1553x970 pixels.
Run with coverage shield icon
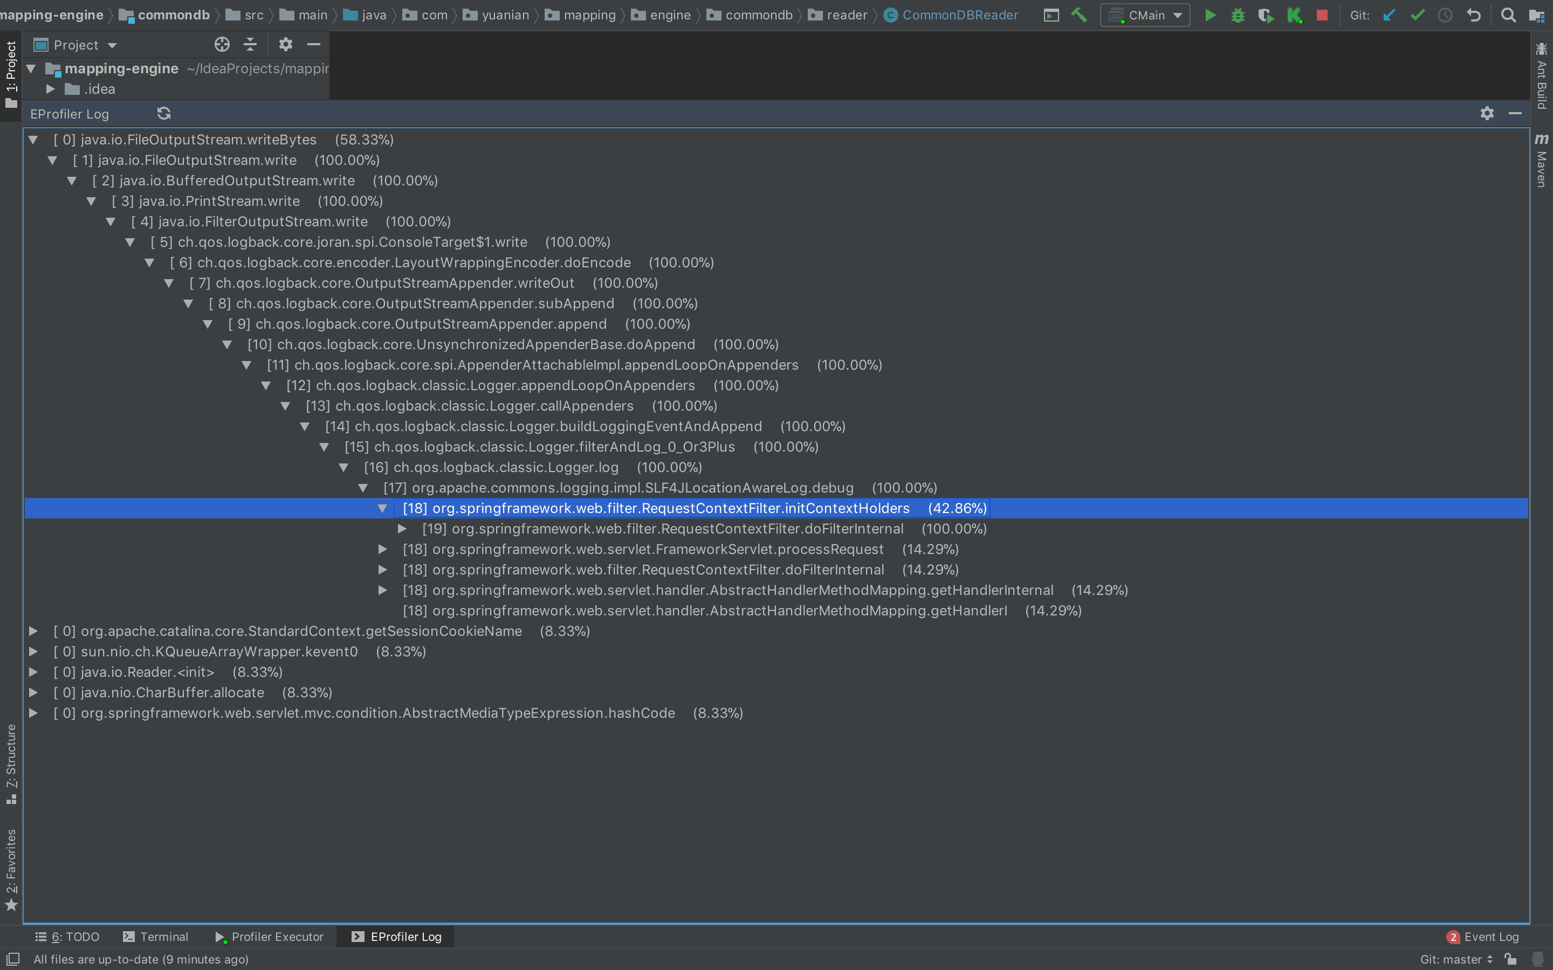click(1266, 15)
